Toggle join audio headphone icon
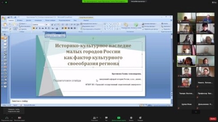This screenshot has height=122, width=218. tap(7, 118)
